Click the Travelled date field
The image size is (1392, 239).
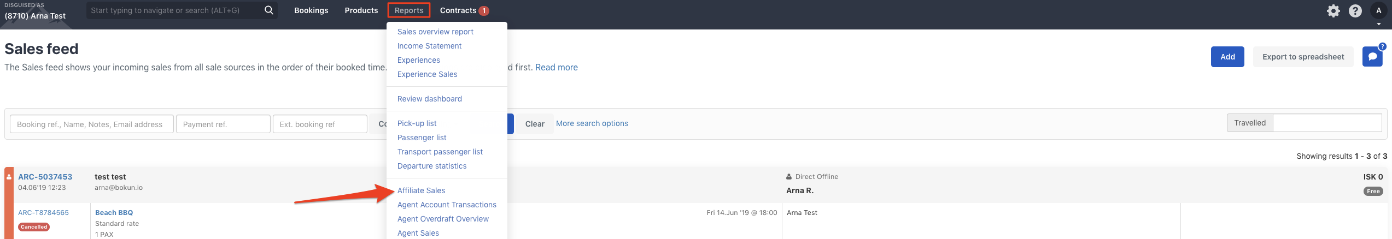click(1327, 123)
